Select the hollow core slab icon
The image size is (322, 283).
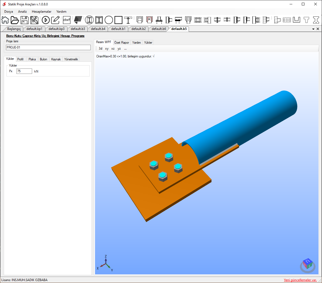[x=287, y=20]
